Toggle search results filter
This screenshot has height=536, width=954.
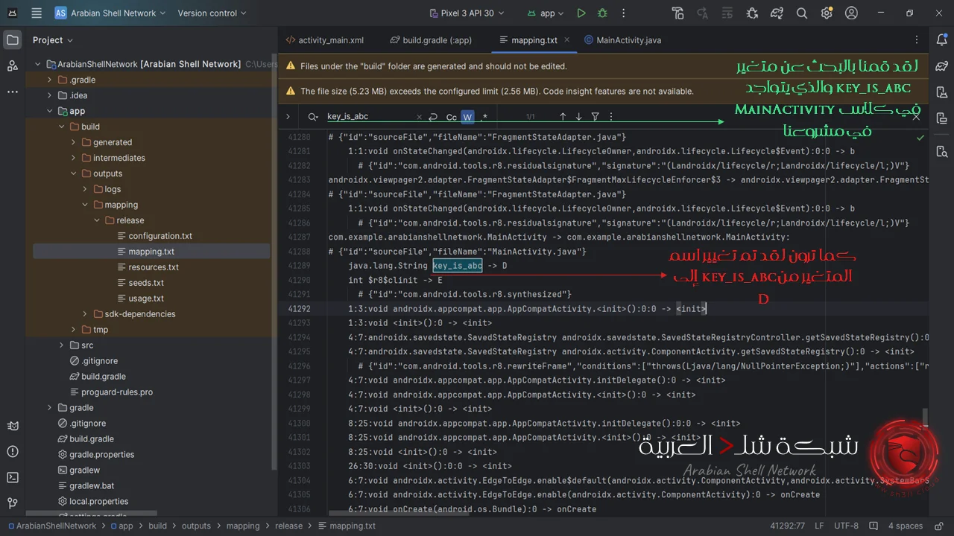(595, 117)
